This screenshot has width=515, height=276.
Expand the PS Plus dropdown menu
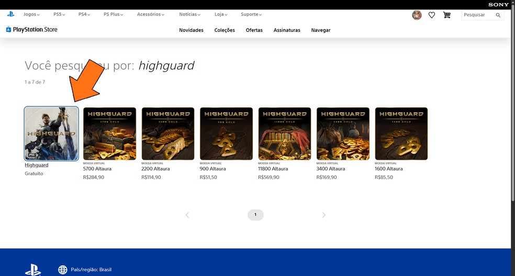[x=114, y=15]
